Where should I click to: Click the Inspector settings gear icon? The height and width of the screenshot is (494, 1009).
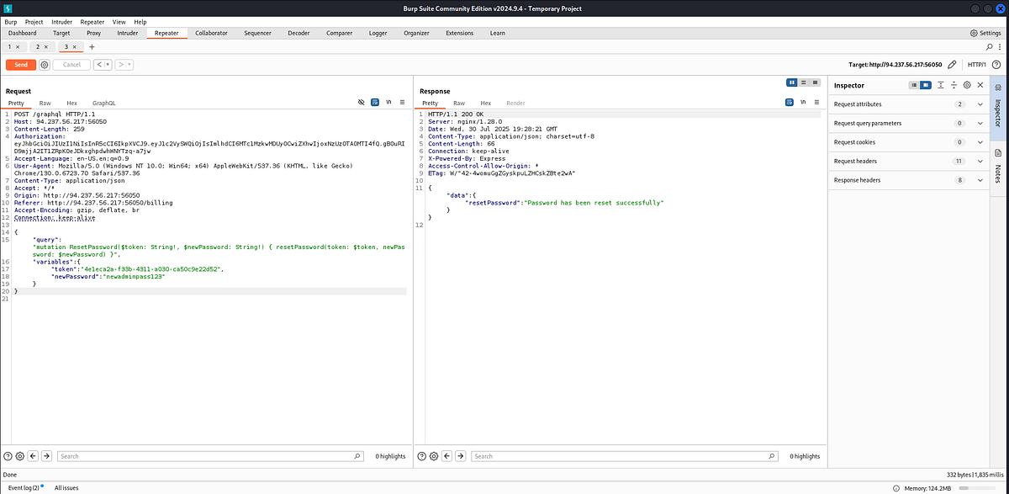pyautogui.click(x=967, y=85)
